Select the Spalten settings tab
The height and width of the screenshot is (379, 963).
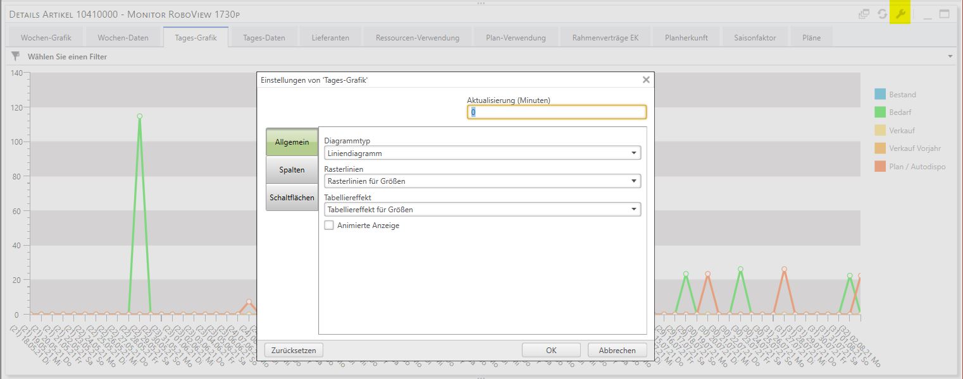[292, 170]
